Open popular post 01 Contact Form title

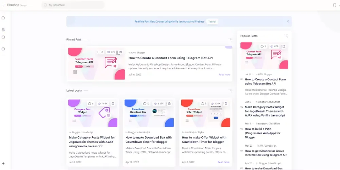[x=266, y=82]
